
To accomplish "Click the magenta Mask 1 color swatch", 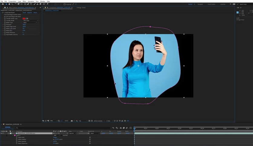I will pyautogui.click(x=15, y=135).
